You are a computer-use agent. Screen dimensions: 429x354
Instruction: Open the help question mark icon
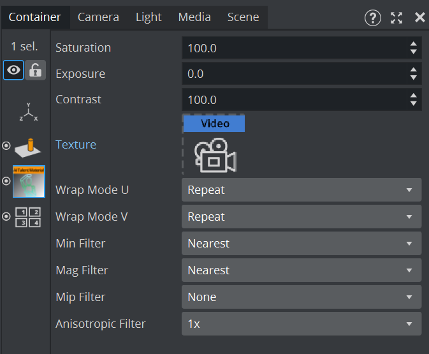point(373,18)
